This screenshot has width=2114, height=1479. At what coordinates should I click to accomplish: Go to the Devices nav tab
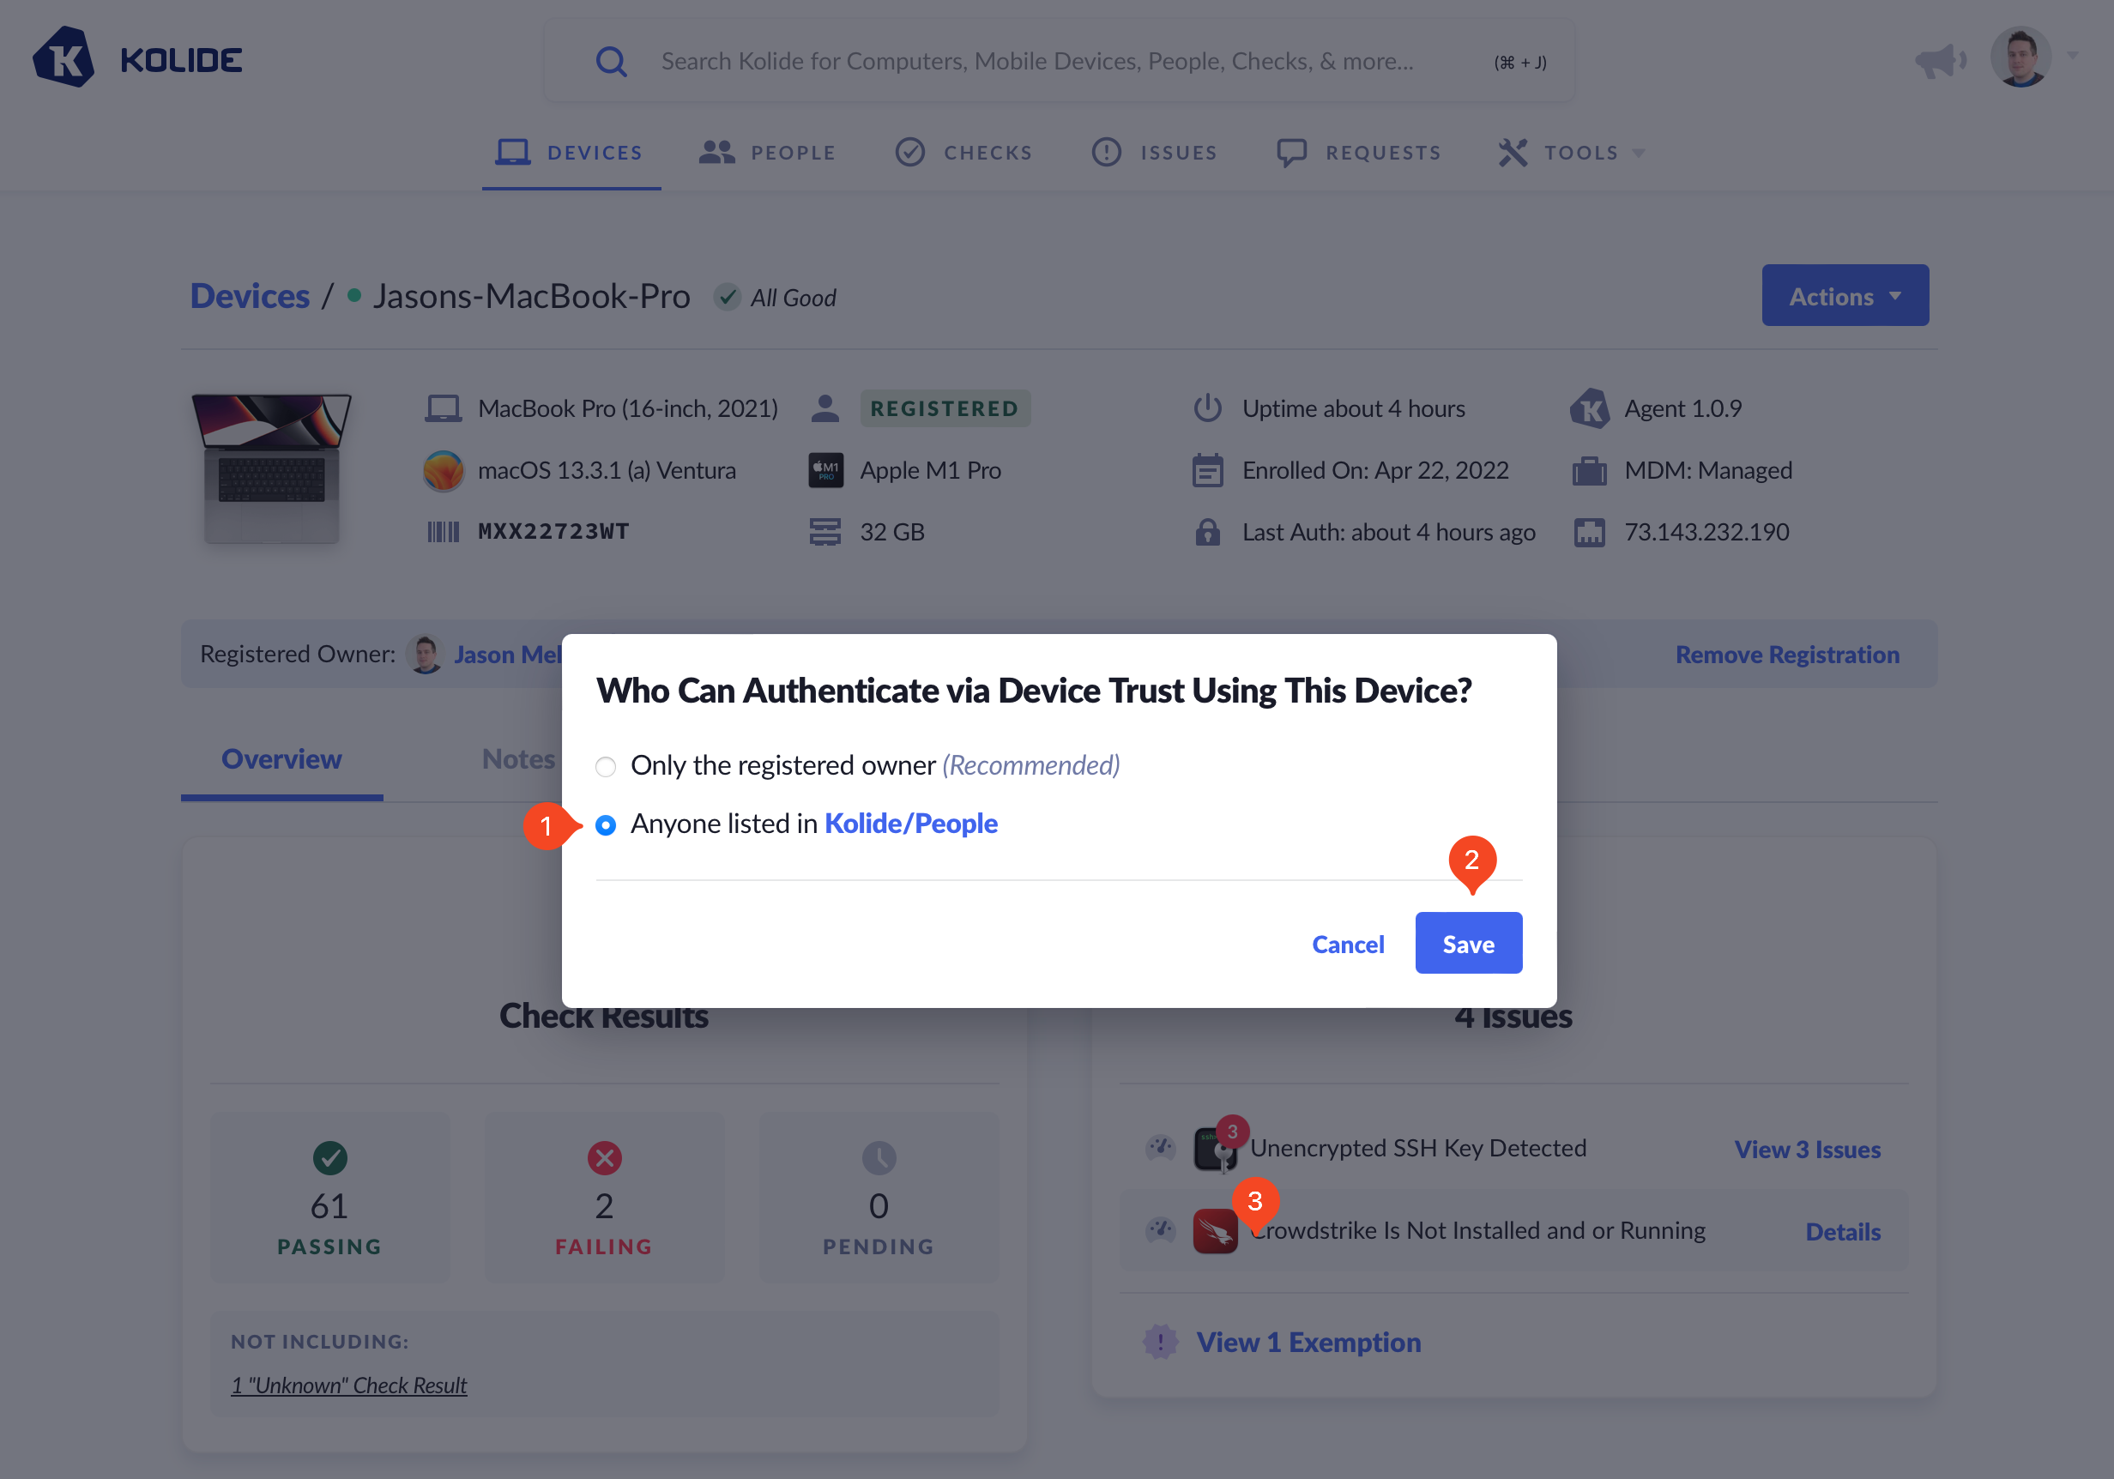click(570, 153)
